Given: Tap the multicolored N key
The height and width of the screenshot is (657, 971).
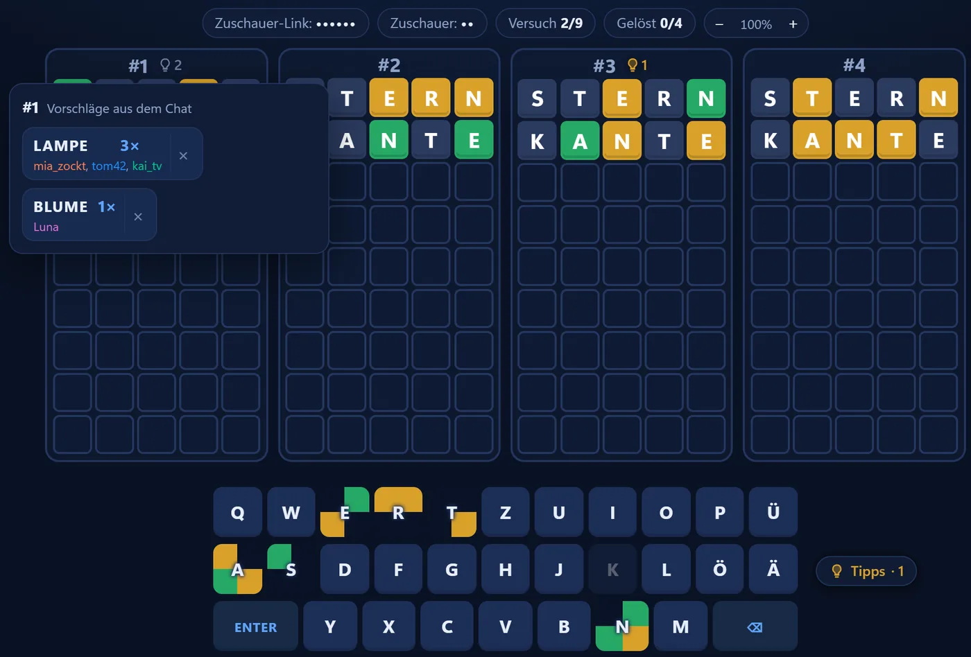Looking at the screenshot, I should point(622,627).
